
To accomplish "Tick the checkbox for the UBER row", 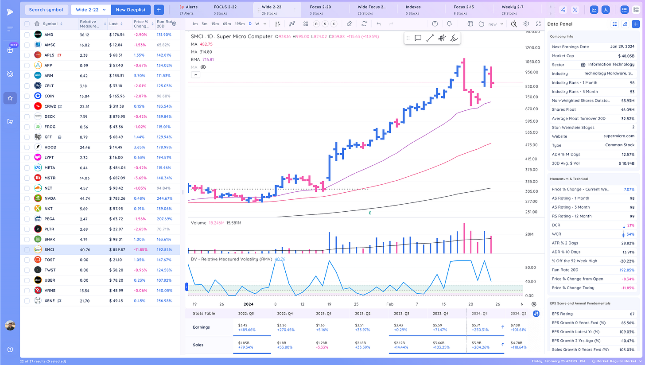I will [x=27, y=280].
